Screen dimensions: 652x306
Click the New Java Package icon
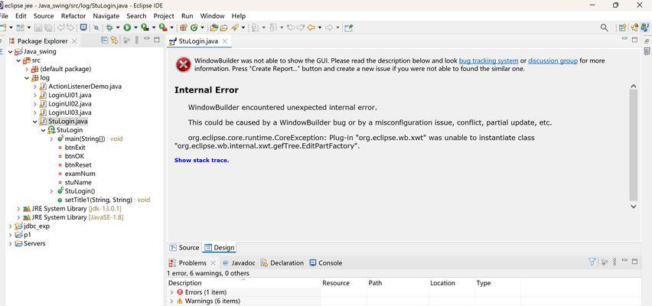183,28
